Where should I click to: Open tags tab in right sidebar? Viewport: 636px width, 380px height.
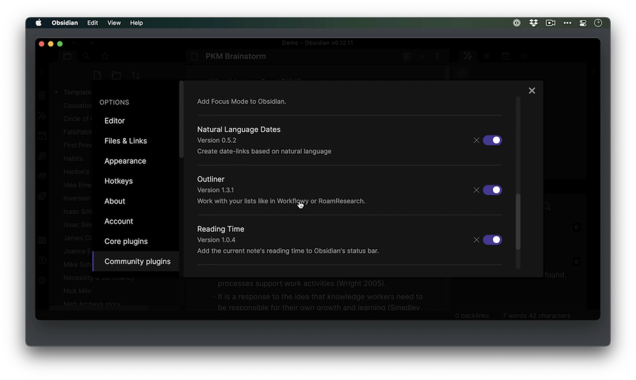487,56
